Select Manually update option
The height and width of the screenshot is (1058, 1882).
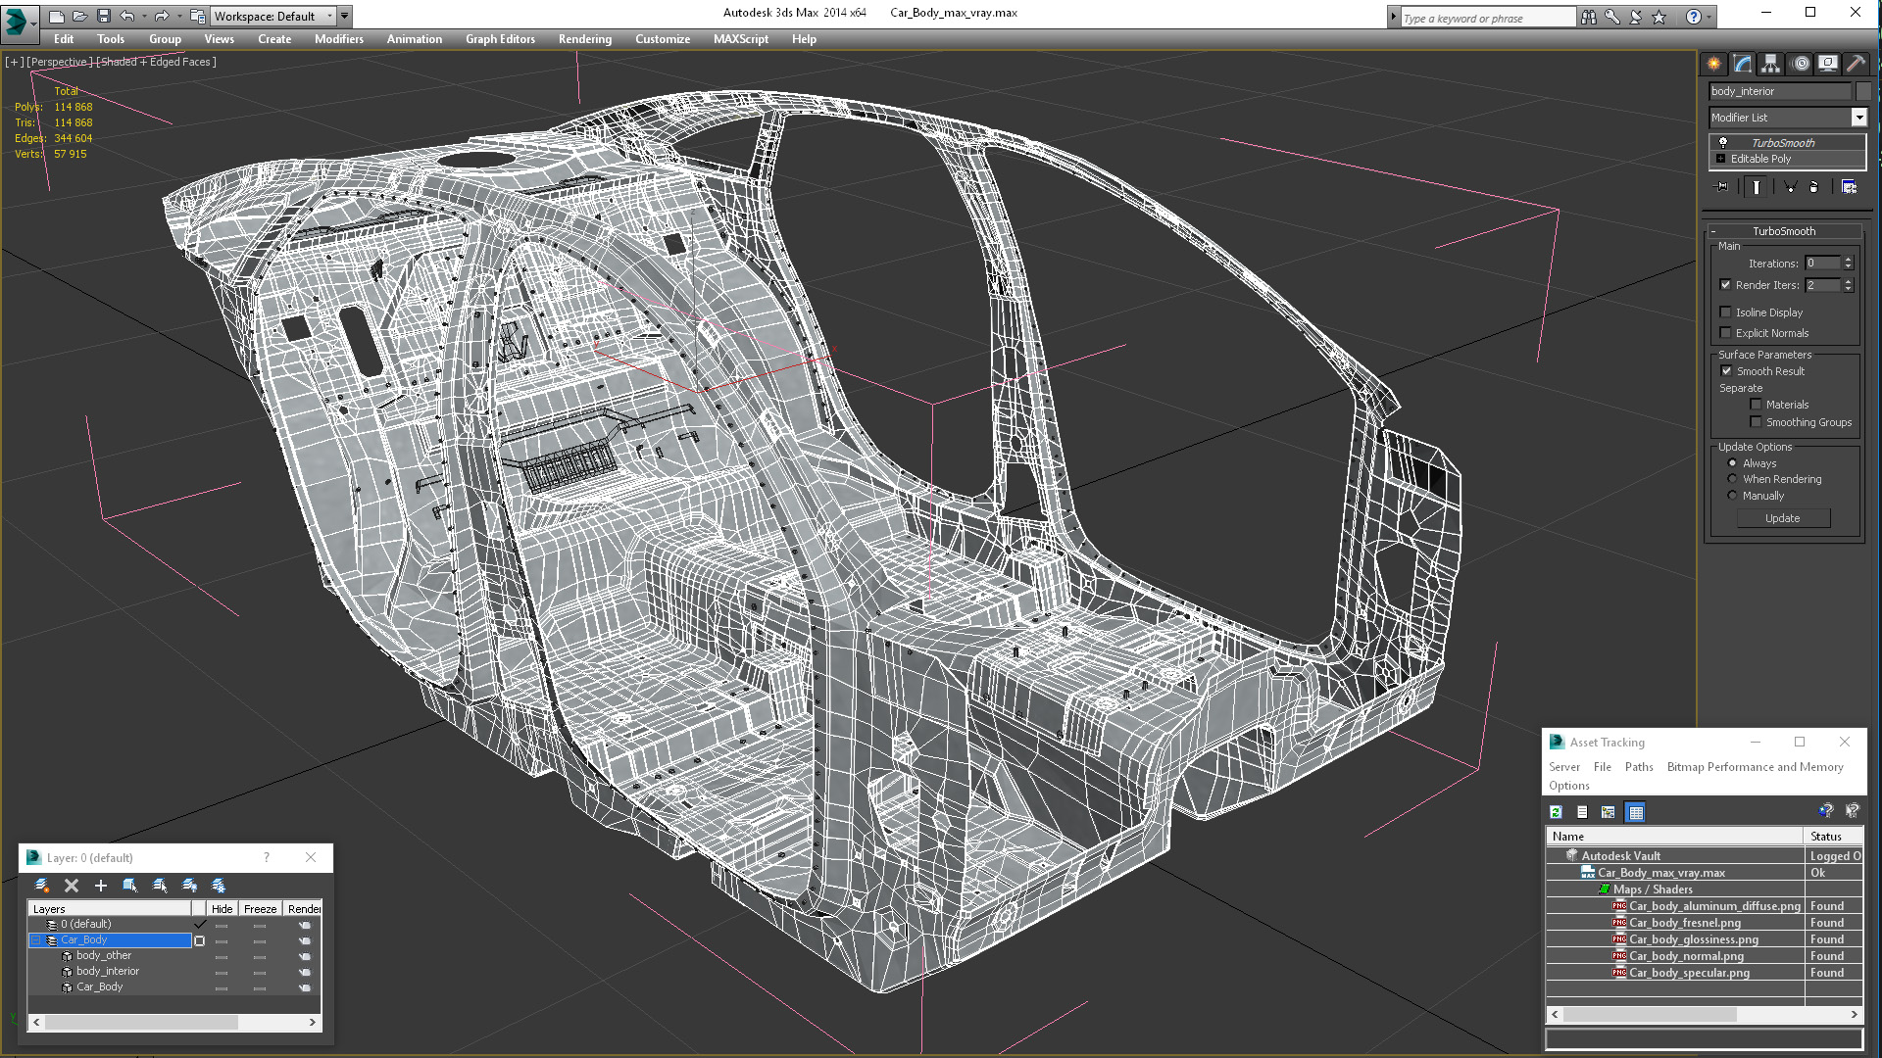1732,496
